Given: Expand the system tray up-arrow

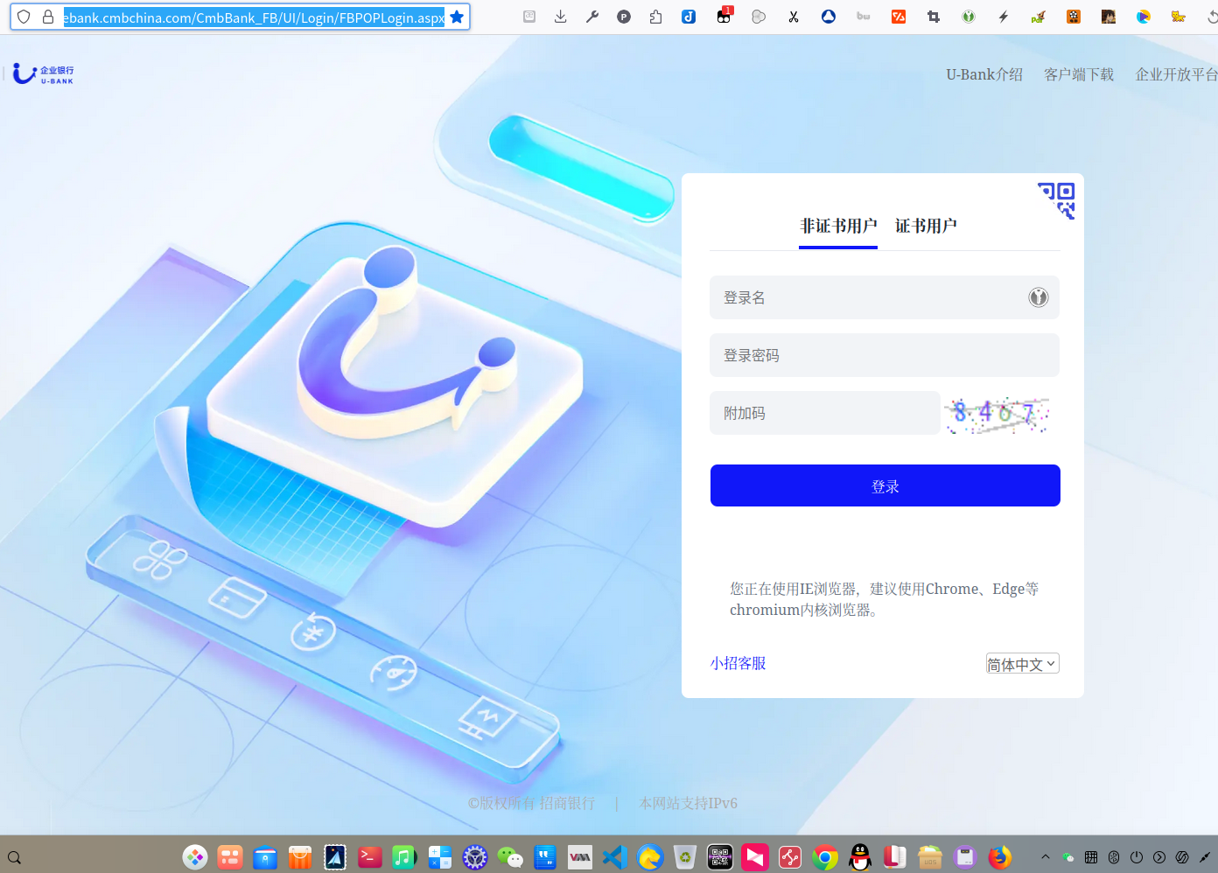Looking at the screenshot, I should [1045, 857].
